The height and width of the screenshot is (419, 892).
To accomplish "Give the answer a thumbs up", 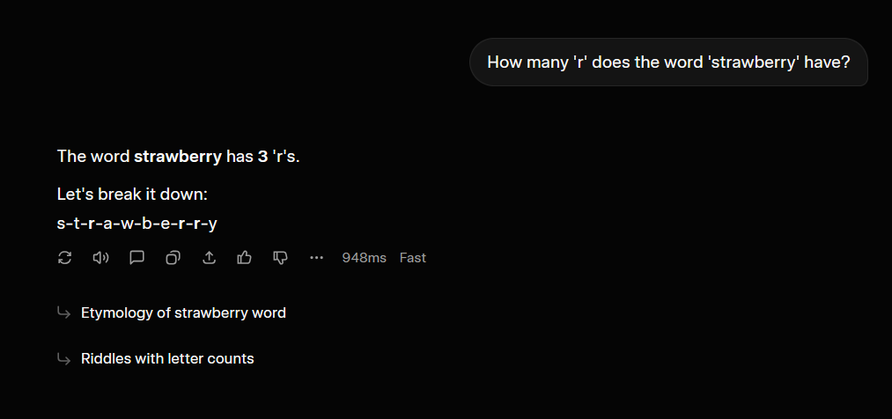I will 245,258.
